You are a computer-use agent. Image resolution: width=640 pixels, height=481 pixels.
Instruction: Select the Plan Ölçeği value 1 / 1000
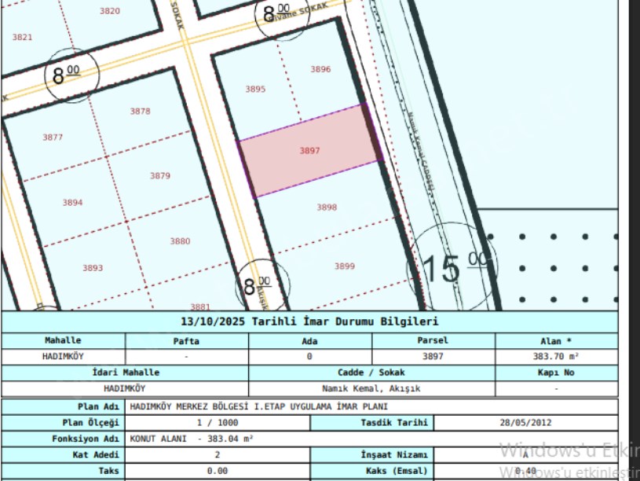pos(217,422)
